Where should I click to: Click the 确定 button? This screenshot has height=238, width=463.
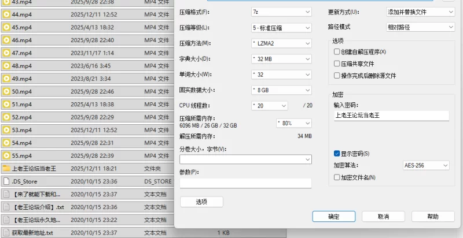pos(333,216)
